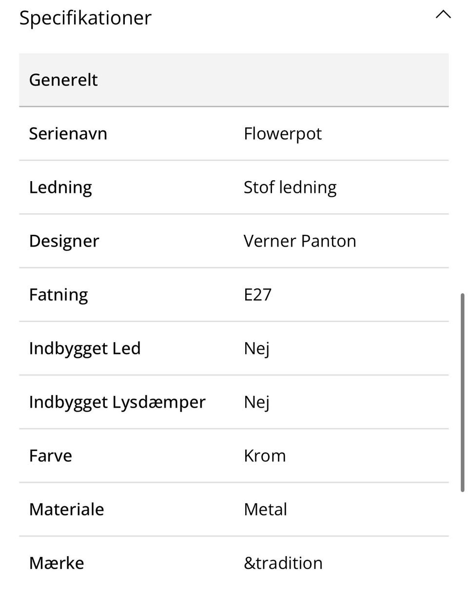Select the Generelt section header
Screen dimensions: 468x601
coord(63,80)
